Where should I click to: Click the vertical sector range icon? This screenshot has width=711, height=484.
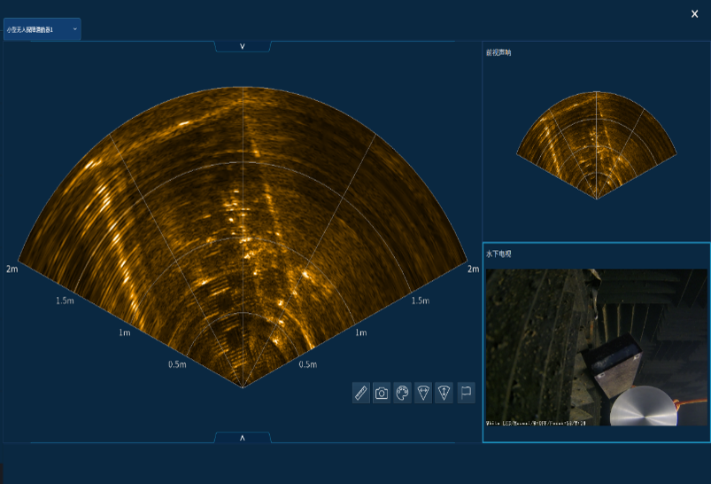[x=444, y=393]
